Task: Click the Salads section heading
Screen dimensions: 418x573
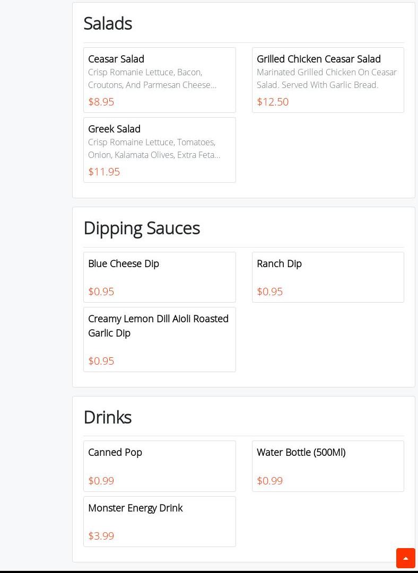Action: 108,23
